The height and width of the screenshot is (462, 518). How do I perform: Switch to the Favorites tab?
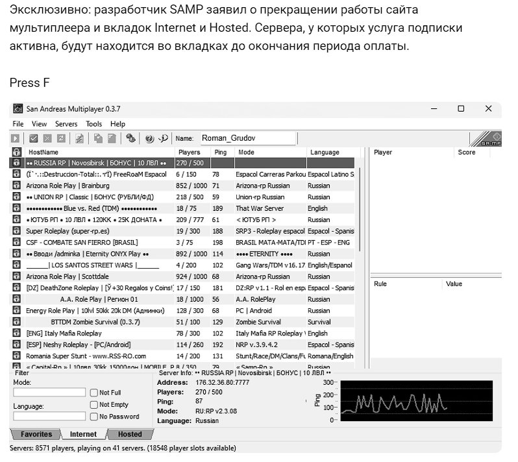tap(36, 434)
